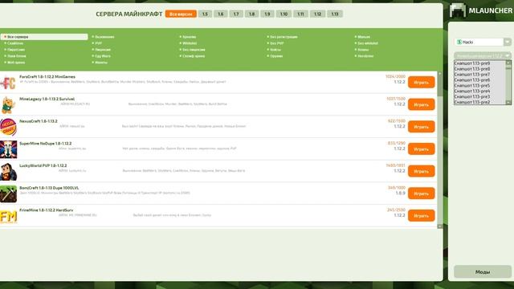The width and height of the screenshot is (514, 289).
Task: Click the 'LuckyWorld PVP 1.8-1.12.2' title
Action: pos(43,166)
